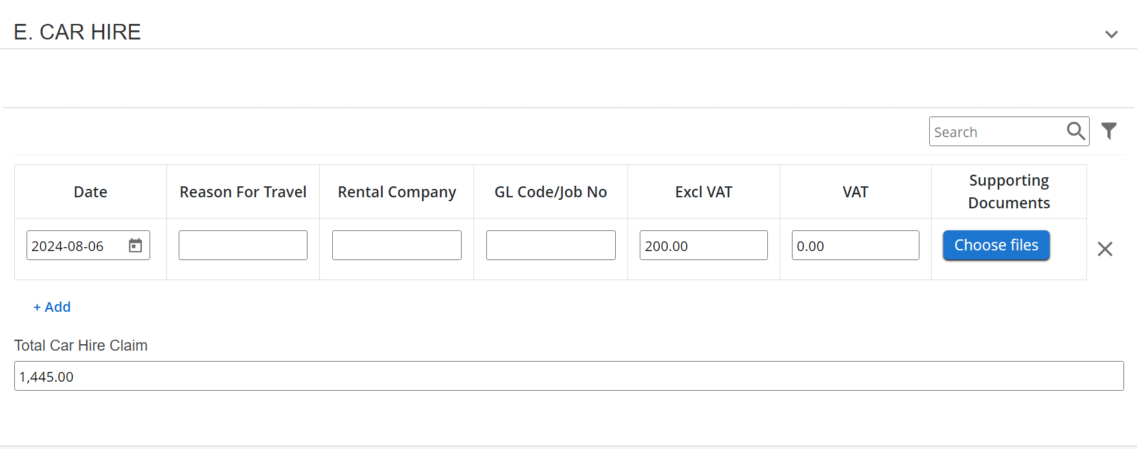1137x449 pixels.
Task: Click the Excl VAT field showing 200.00
Action: tap(703, 246)
